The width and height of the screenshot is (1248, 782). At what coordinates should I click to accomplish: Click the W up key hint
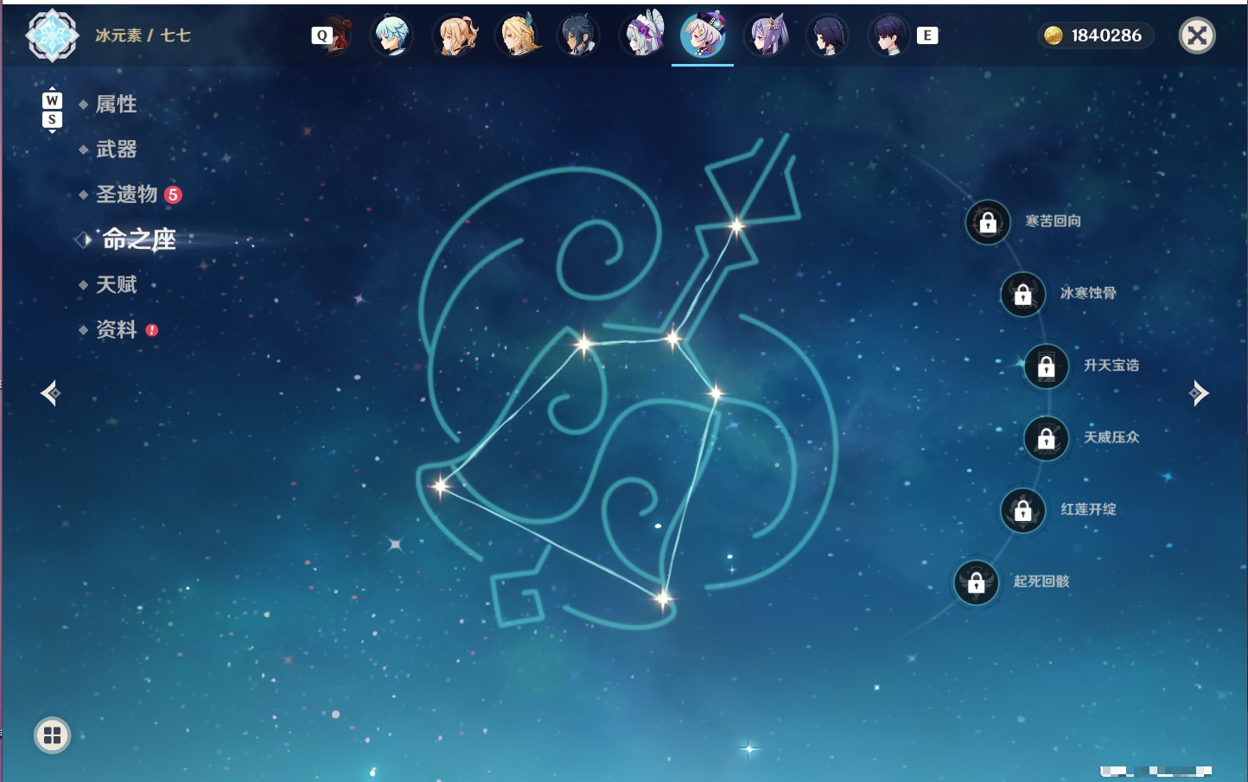pyautogui.click(x=52, y=100)
